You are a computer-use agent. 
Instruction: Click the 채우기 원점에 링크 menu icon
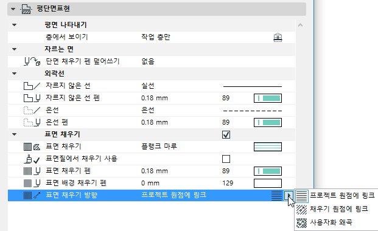pyautogui.click(x=301, y=209)
